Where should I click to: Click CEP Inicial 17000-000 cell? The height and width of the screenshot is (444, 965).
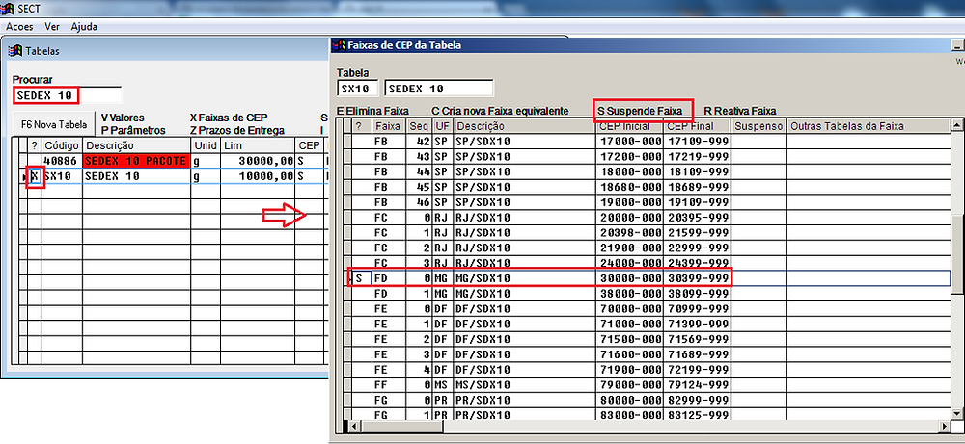[x=629, y=142]
